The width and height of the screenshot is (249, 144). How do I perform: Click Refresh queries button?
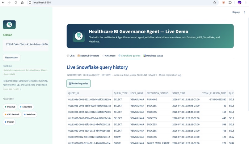pyautogui.click(x=78, y=83)
